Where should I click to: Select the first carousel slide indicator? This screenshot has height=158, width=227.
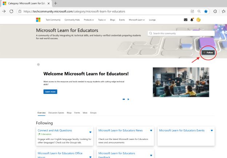pyautogui.click(x=124, y=99)
